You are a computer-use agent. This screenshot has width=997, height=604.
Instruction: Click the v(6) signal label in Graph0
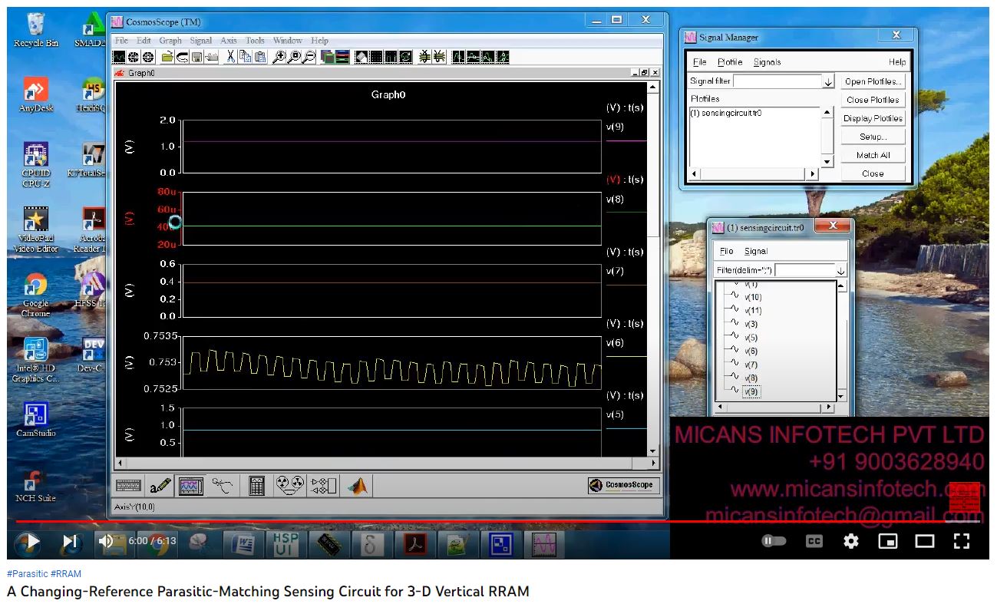tap(615, 343)
